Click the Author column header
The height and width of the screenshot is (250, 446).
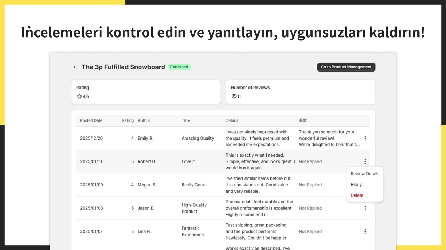(x=144, y=120)
